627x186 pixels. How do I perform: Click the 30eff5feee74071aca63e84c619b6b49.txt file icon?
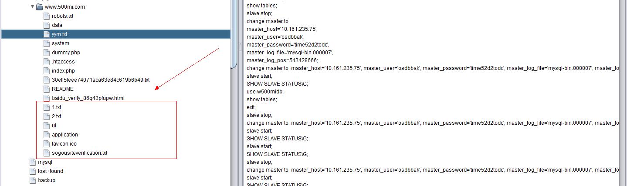click(47, 80)
